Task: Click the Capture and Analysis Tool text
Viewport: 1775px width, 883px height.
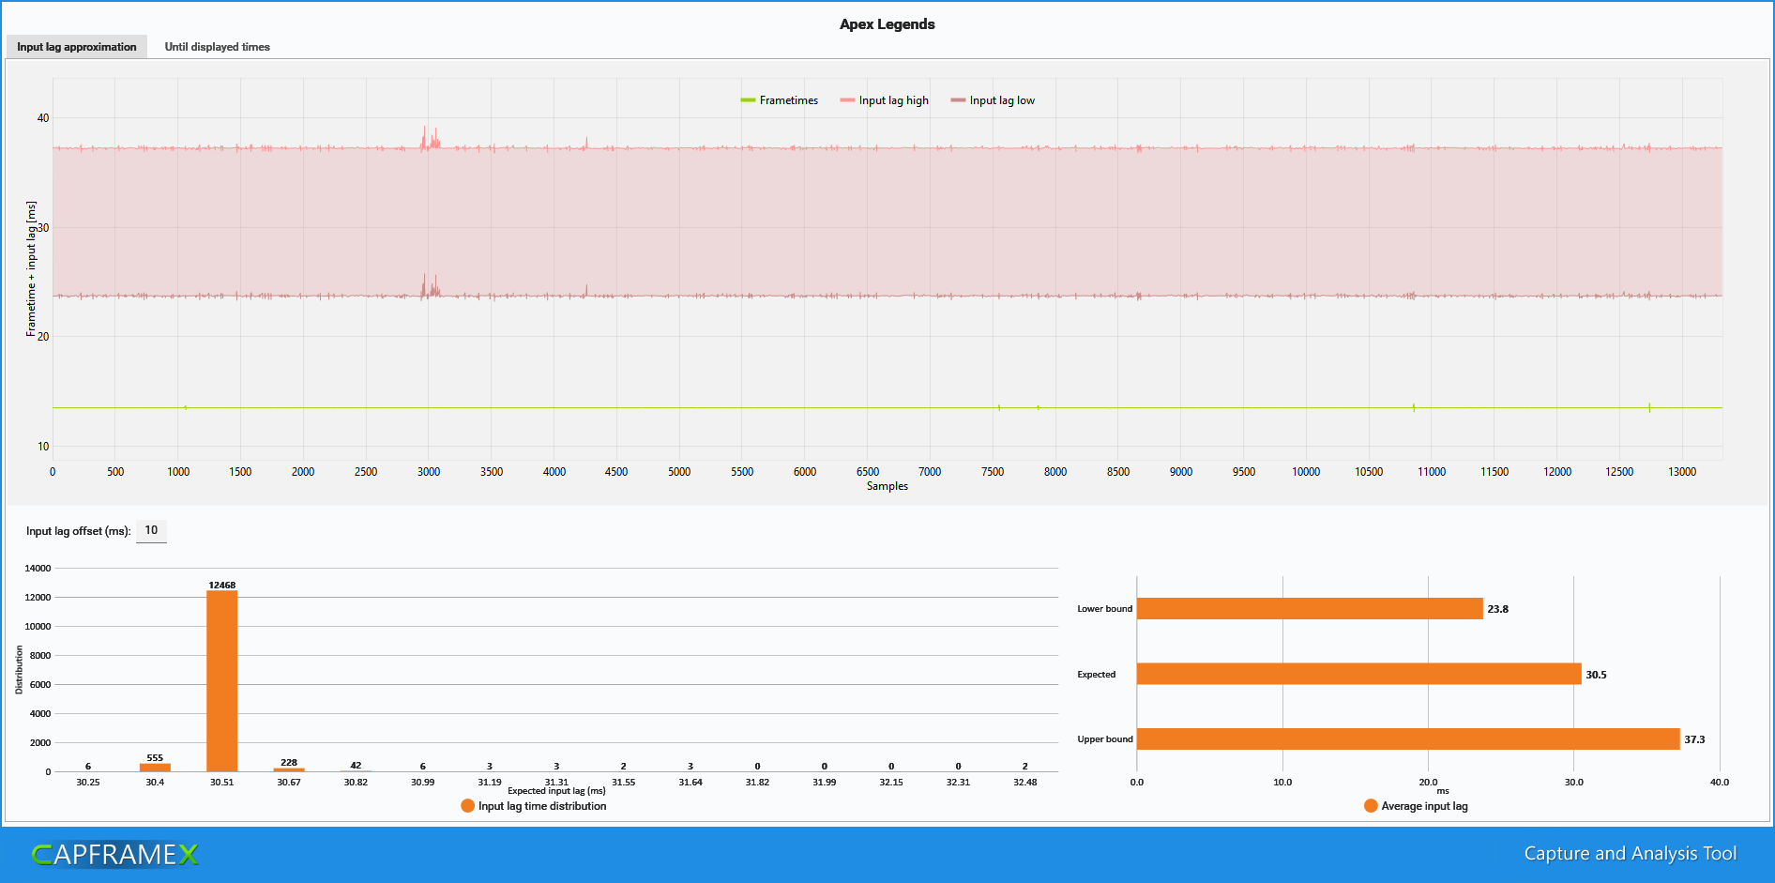Action: (1631, 854)
